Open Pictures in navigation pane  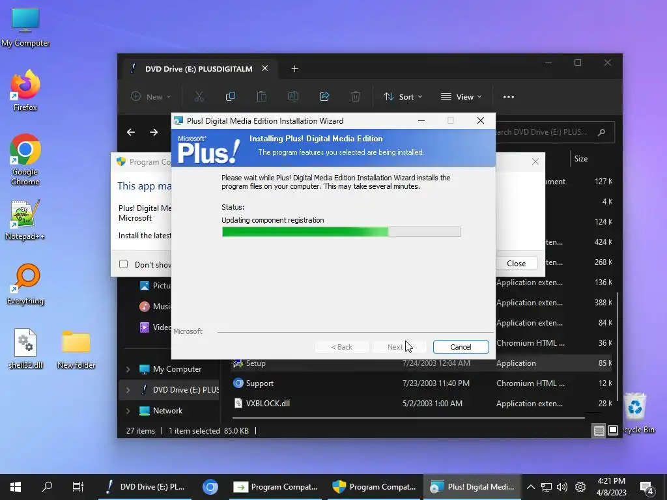tap(155, 286)
